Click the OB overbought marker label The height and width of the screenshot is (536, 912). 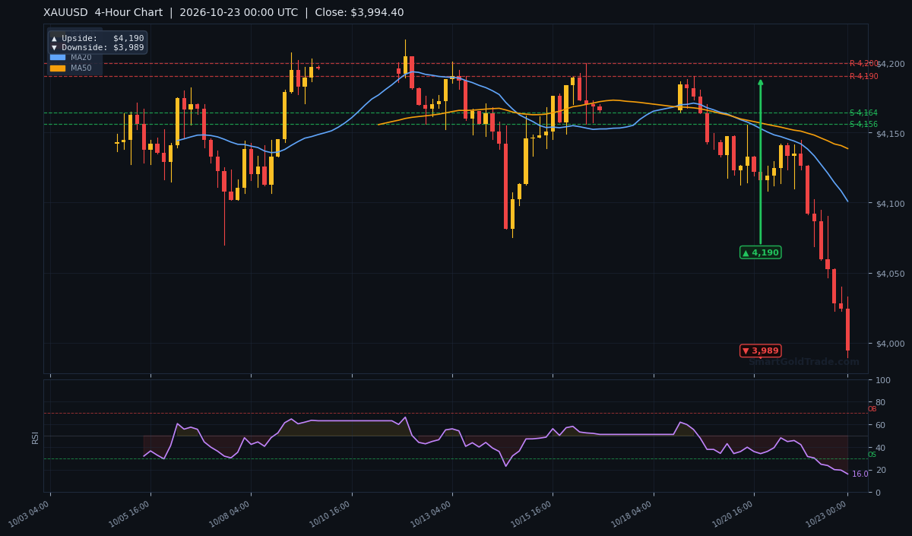click(x=872, y=409)
